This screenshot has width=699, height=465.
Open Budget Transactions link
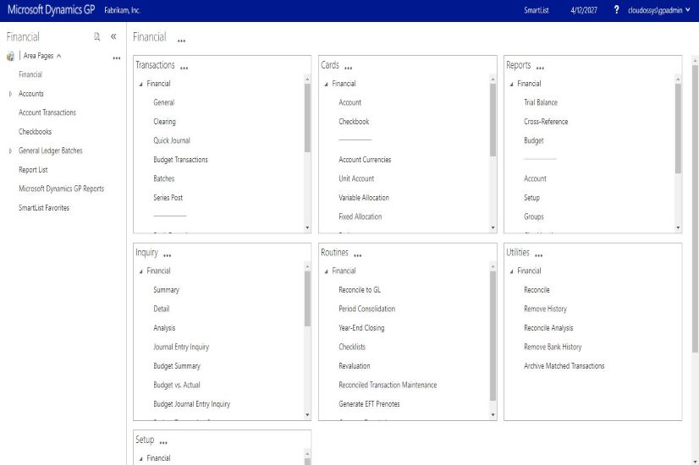[x=180, y=160]
